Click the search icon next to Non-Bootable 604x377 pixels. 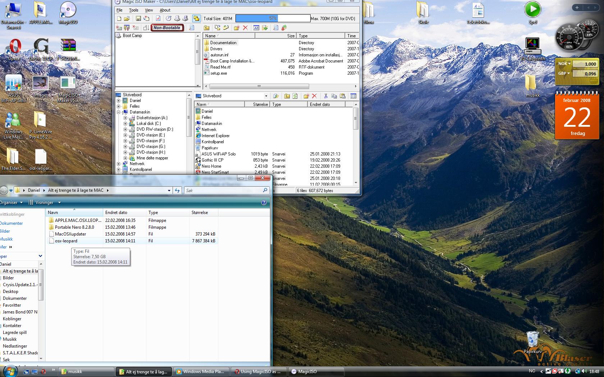192,28
